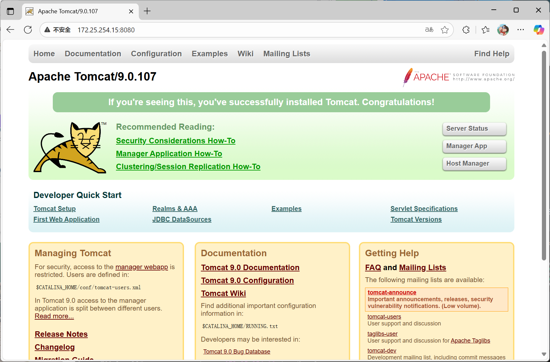
Task: Open the translate page icon
Action: coord(429,30)
